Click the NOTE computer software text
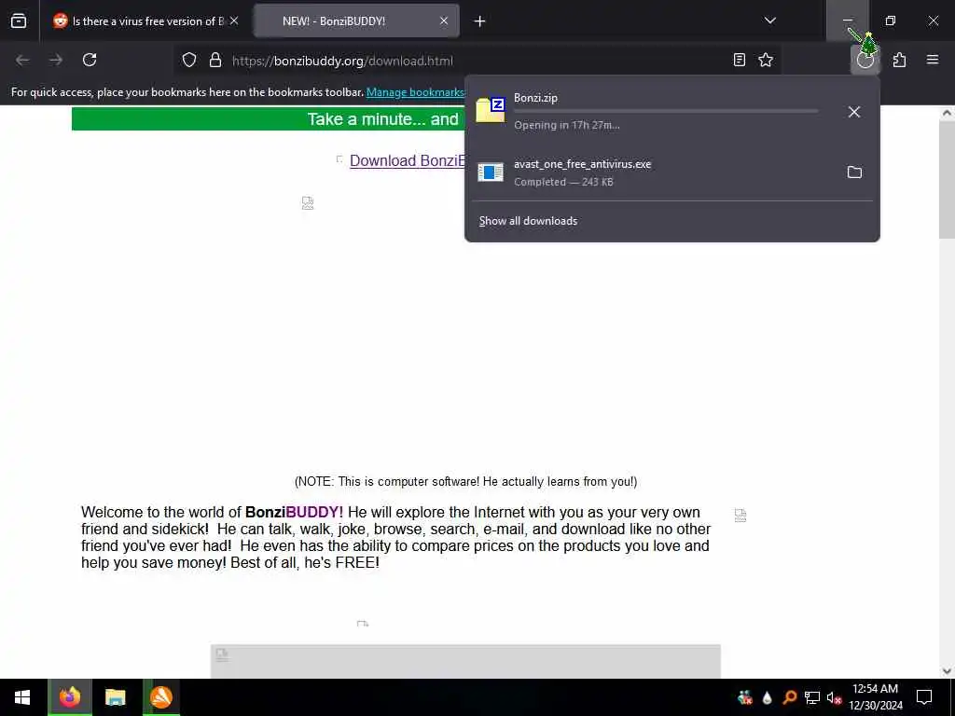955x716 pixels. pyautogui.click(x=465, y=482)
